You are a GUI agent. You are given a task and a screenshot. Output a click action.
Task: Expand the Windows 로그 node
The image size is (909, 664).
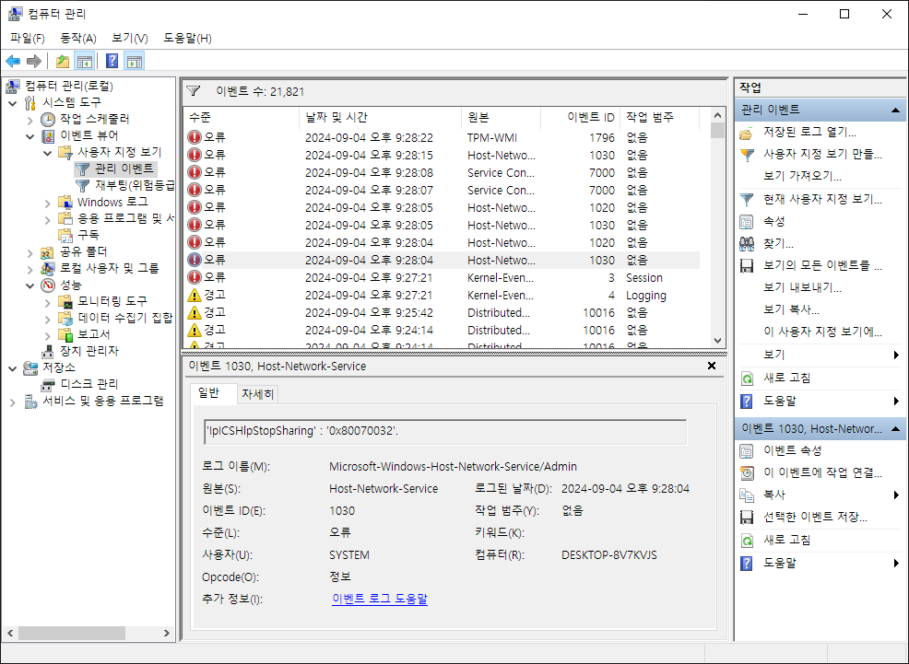pyautogui.click(x=48, y=203)
